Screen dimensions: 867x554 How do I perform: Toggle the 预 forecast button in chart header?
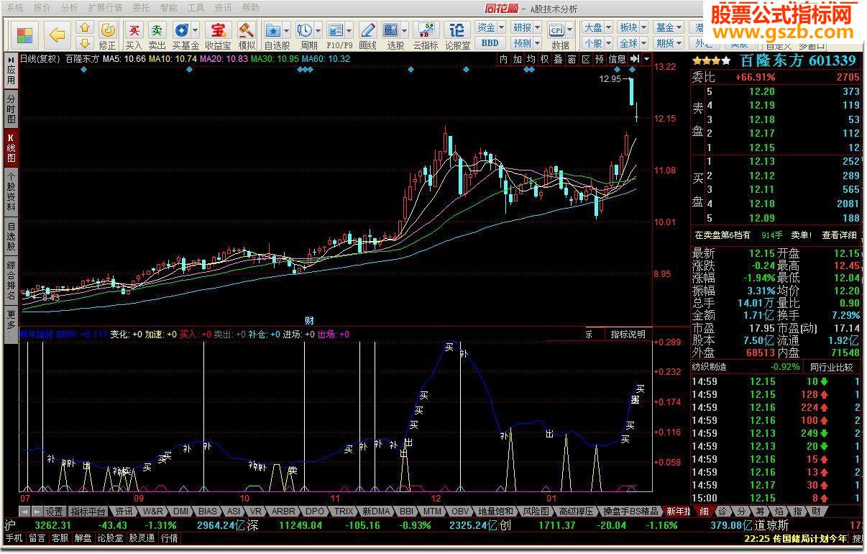(599, 59)
